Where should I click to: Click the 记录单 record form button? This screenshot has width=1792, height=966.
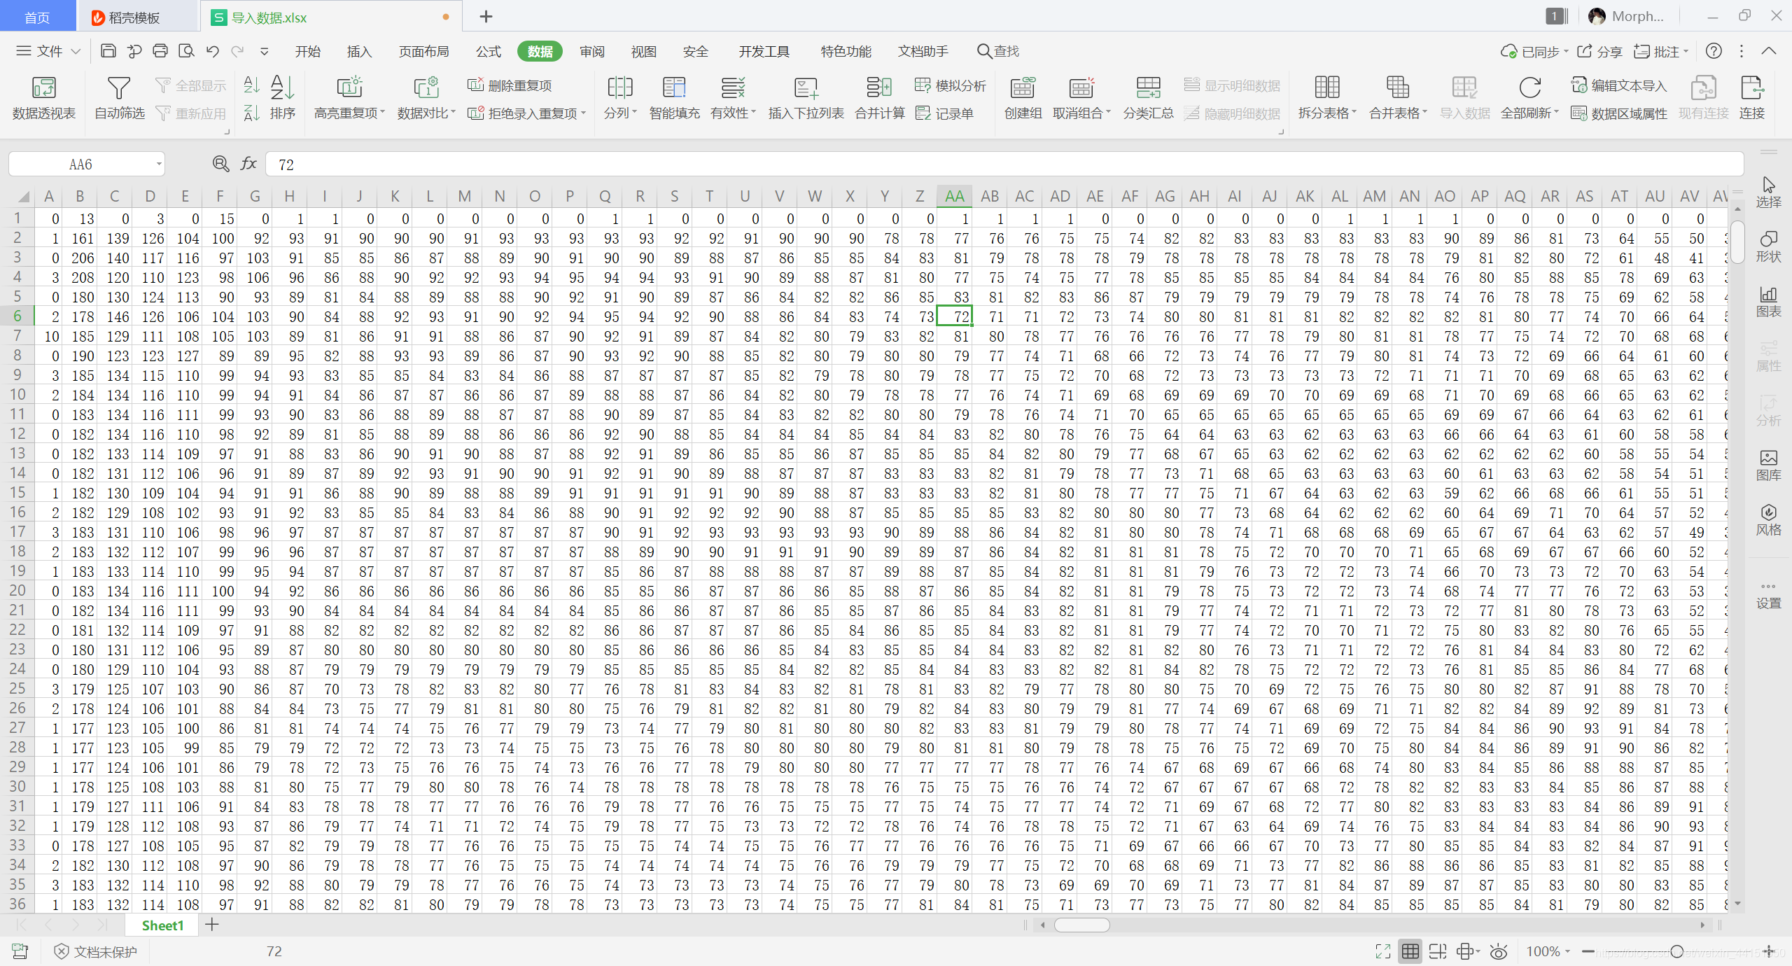[944, 113]
